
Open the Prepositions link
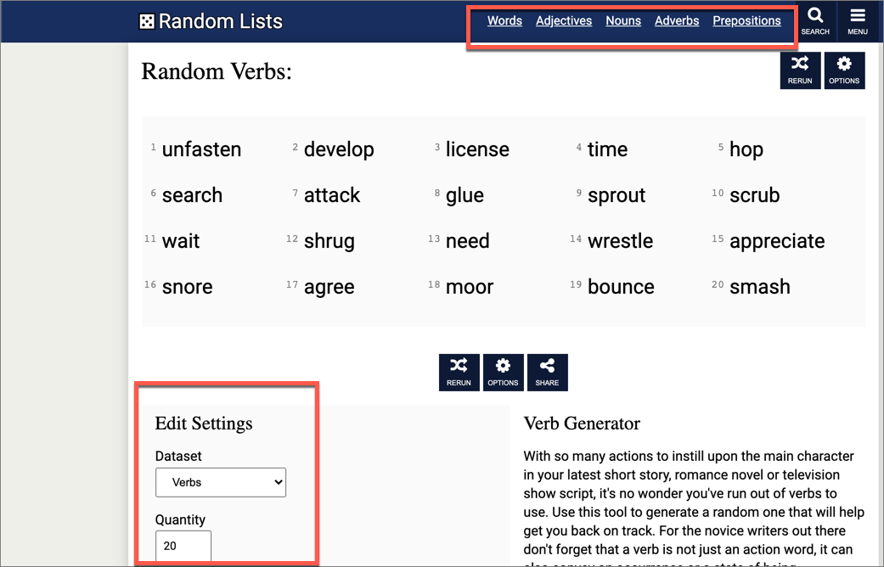tap(746, 21)
